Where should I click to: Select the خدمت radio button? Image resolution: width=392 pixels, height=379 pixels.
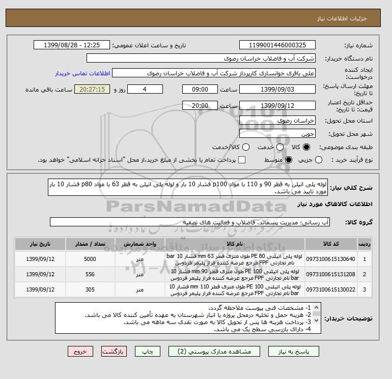[x=280, y=147]
